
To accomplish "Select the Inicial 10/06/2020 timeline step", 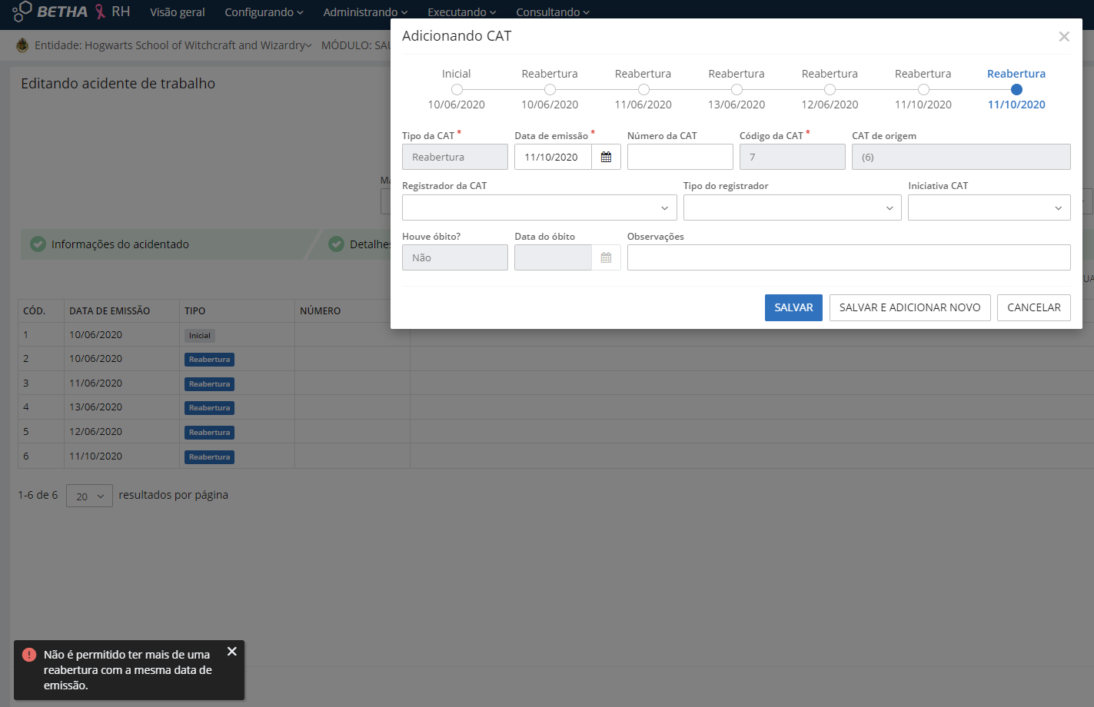I will pyautogui.click(x=457, y=90).
